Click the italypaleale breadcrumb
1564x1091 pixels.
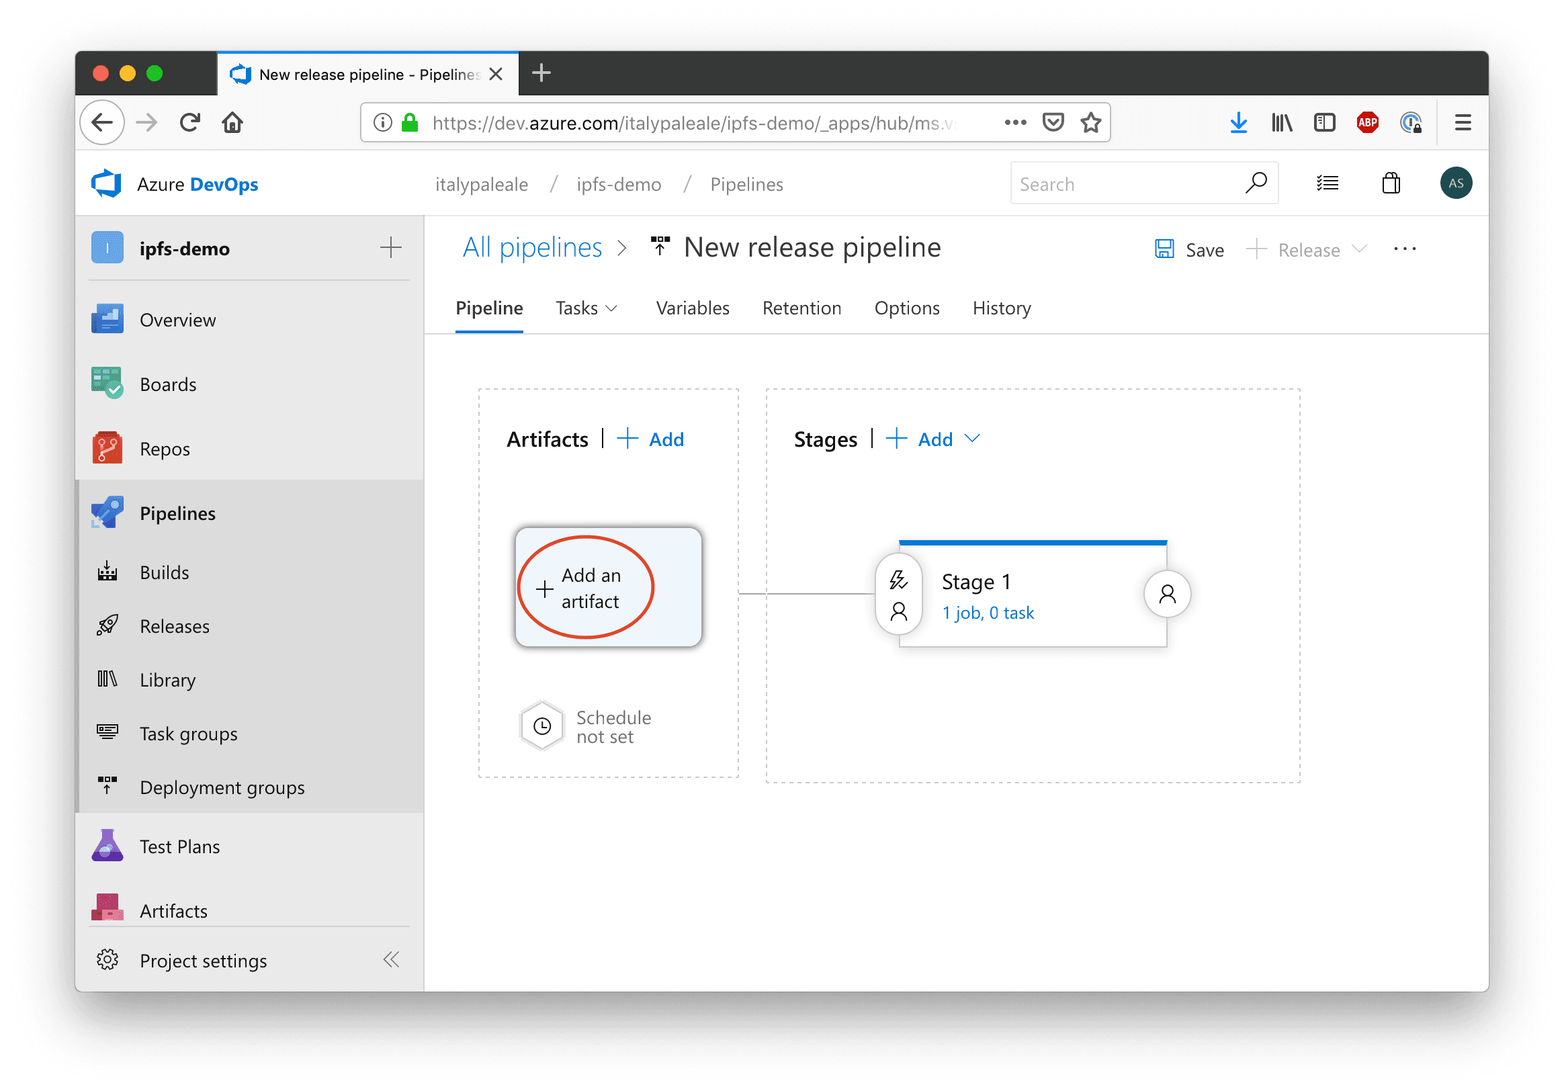[482, 185]
